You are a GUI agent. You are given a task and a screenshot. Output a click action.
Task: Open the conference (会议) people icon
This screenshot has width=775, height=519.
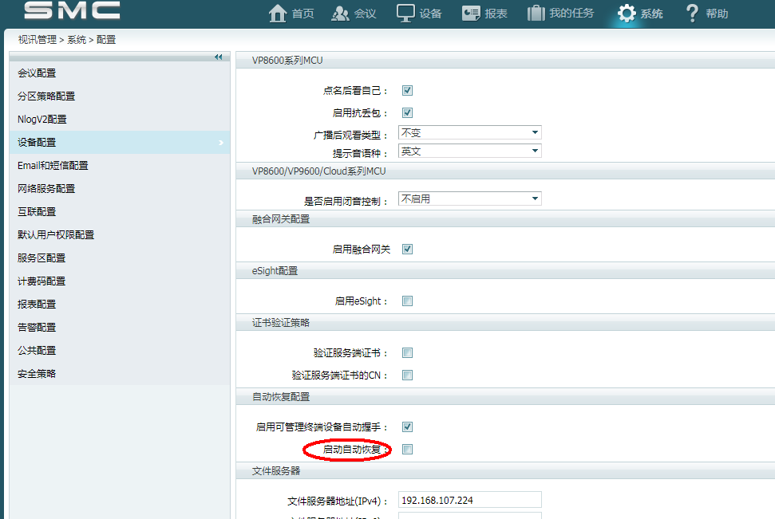[x=341, y=14]
